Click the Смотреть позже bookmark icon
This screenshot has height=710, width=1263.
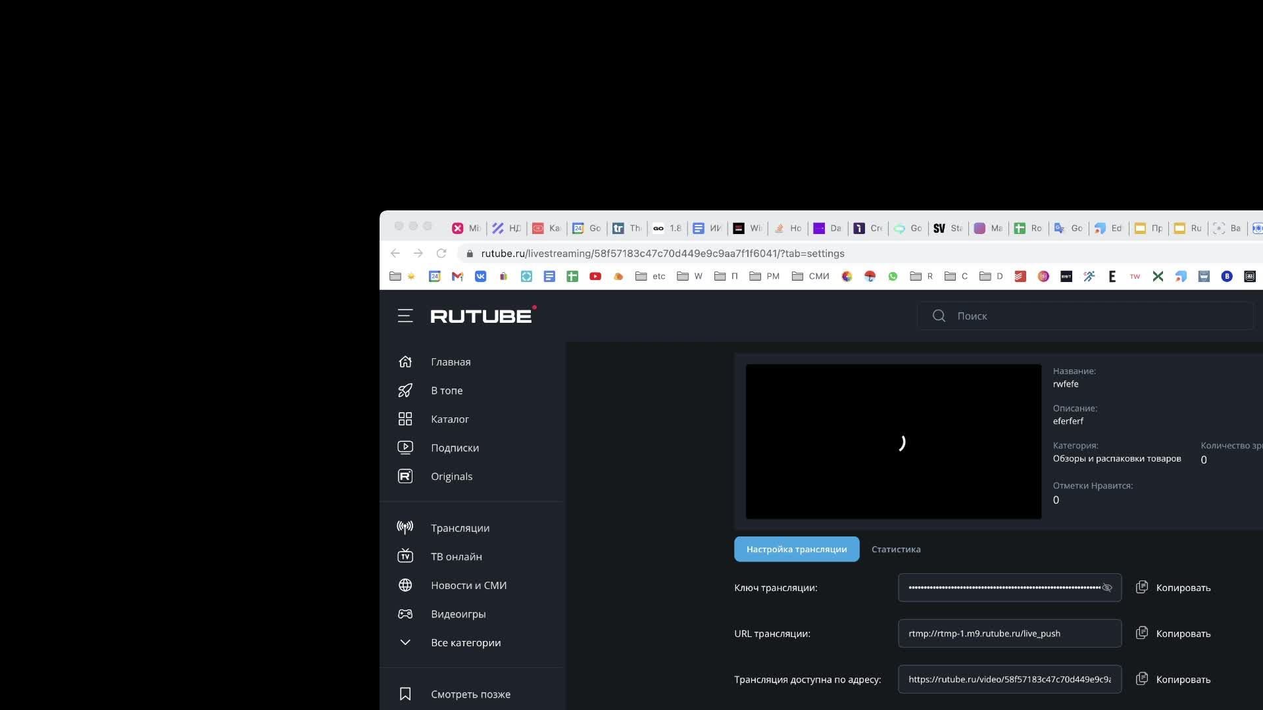click(x=405, y=694)
